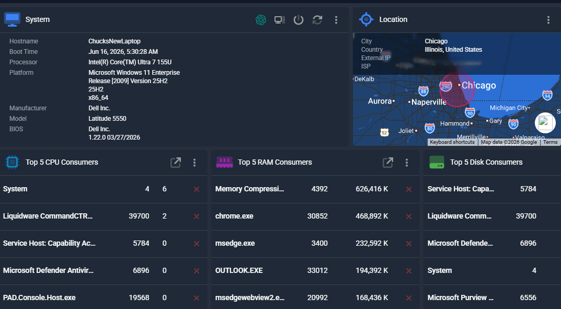Select Intel Core Ultra 7 155U processor text
The image size is (561, 309).
pos(130,62)
